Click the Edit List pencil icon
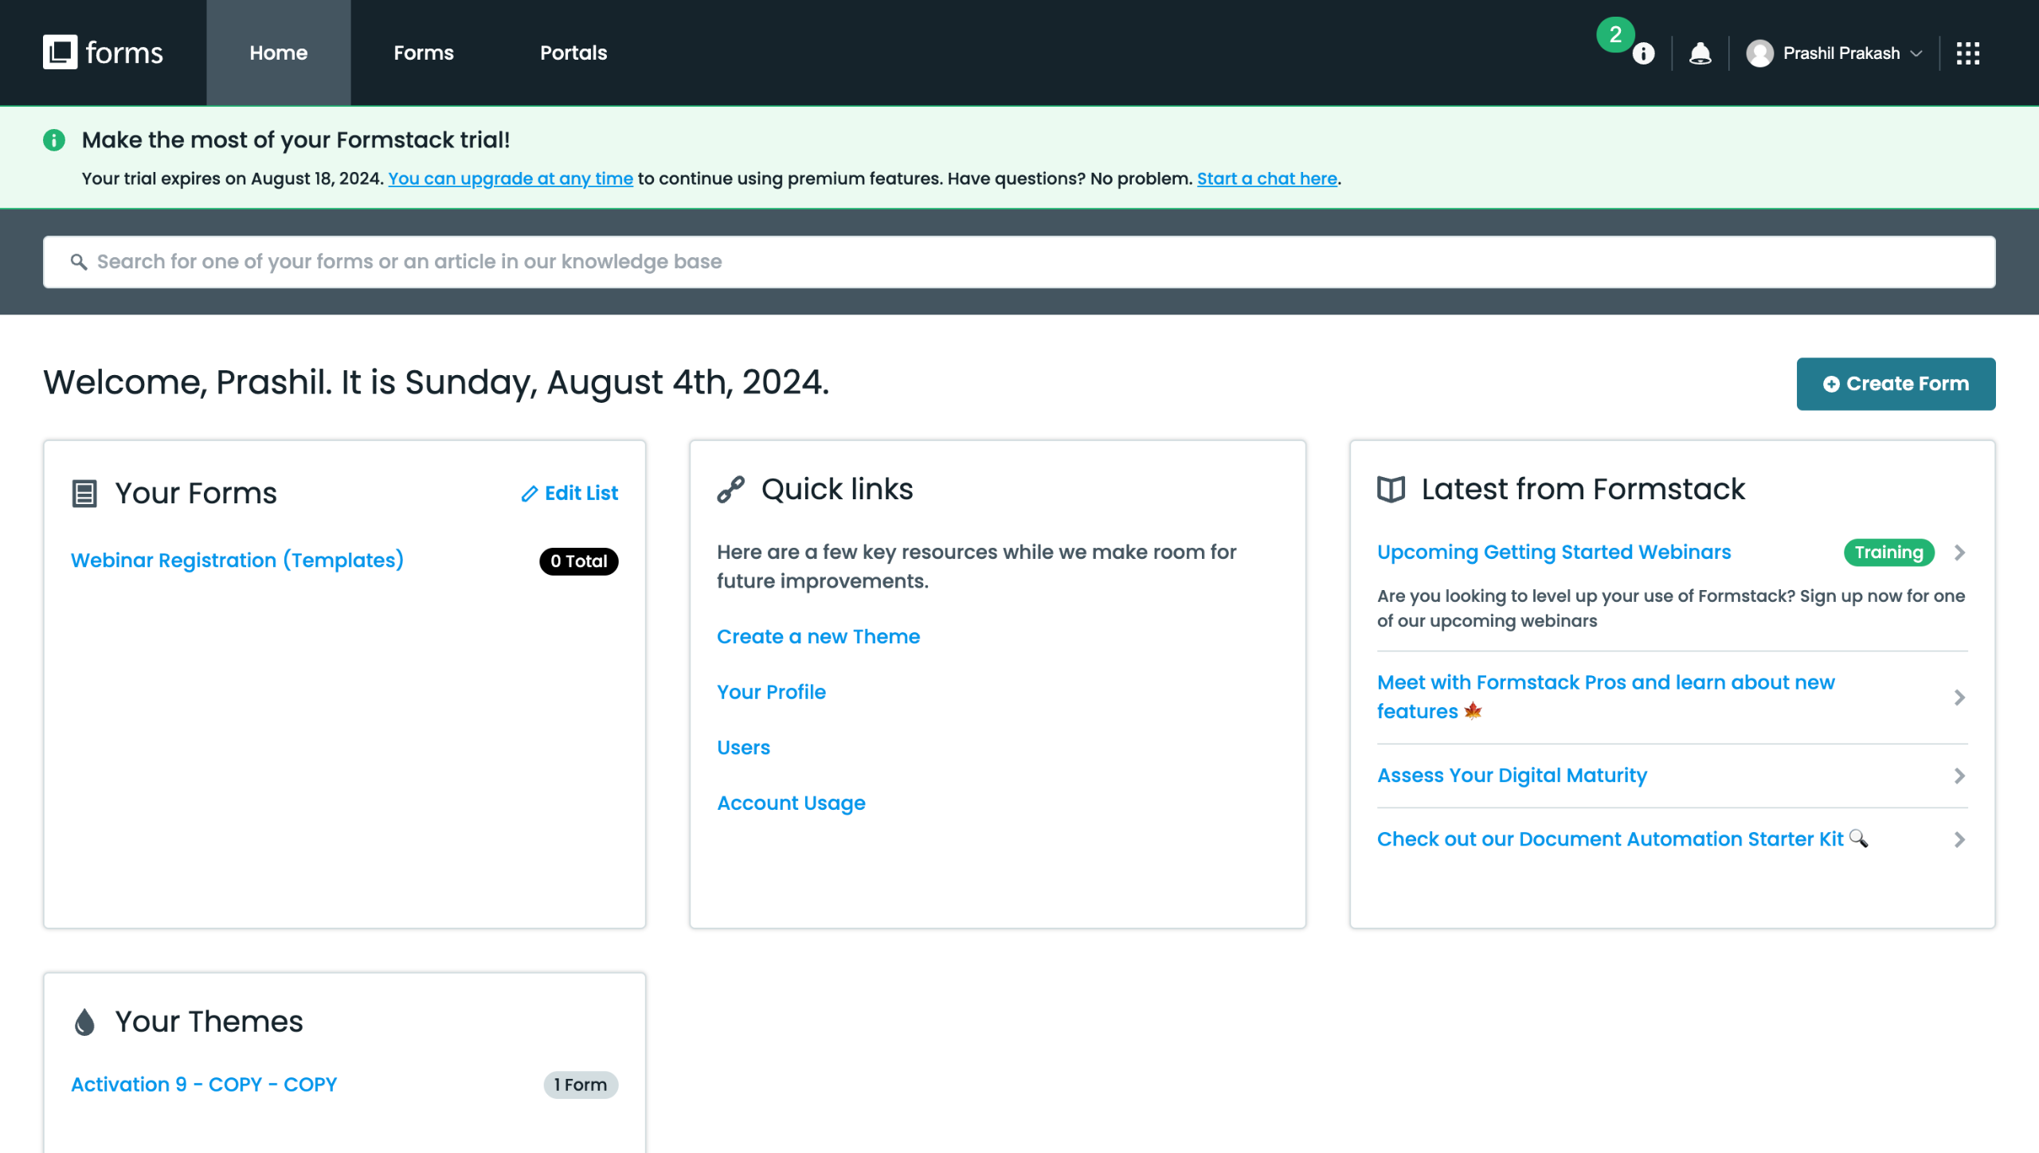Viewport: 2039px width, 1153px height. (x=529, y=494)
